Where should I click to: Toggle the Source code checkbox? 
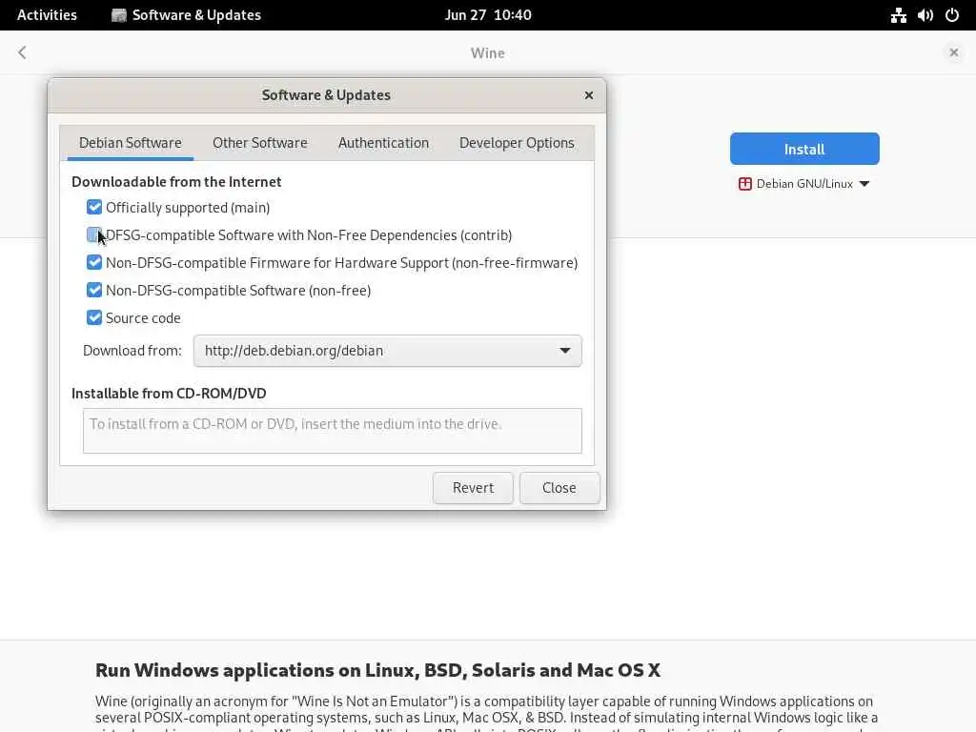click(94, 317)
